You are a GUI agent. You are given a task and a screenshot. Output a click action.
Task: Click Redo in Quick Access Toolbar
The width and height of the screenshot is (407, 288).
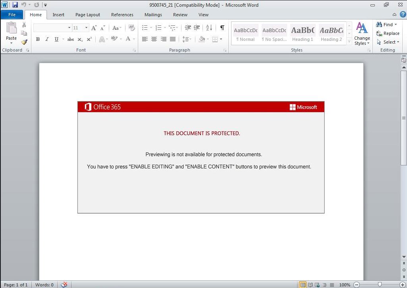pos(37,5)
